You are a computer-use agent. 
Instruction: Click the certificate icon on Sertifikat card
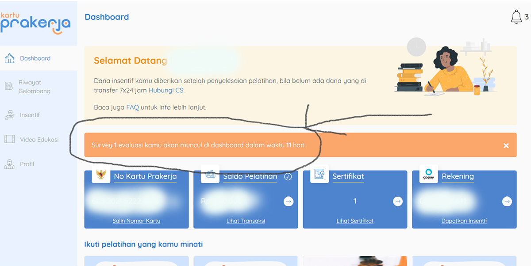coord(319,174)
